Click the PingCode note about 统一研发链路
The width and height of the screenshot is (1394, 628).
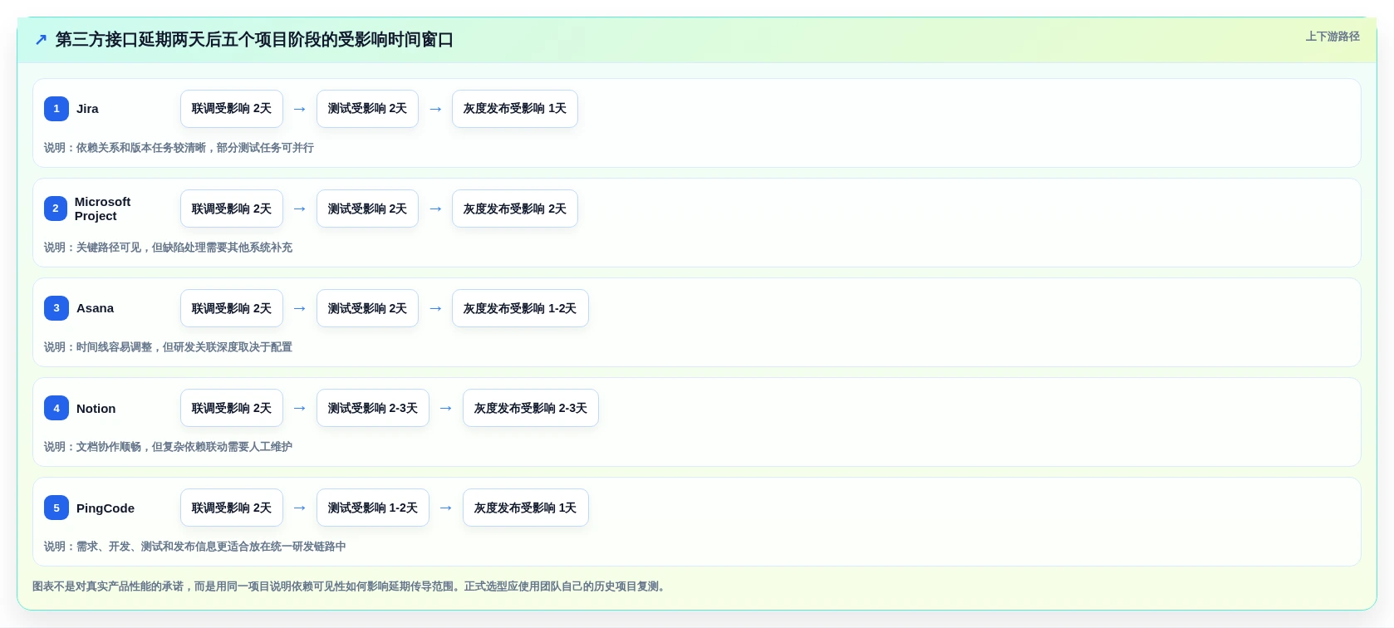[x=195, y=547]
